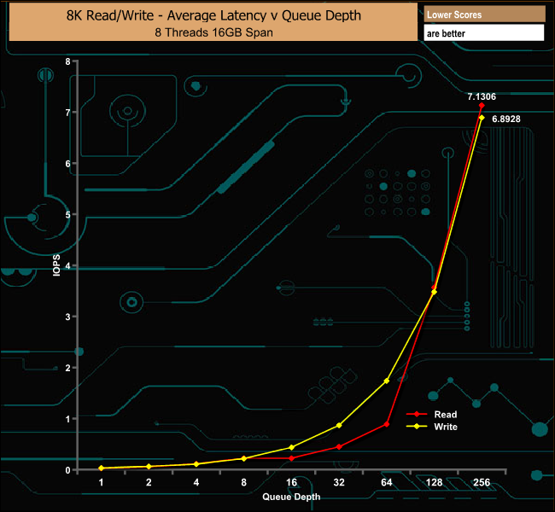Click the y-axis label 0
Viewport: 555px width, 512px height.
click(67, 470)
